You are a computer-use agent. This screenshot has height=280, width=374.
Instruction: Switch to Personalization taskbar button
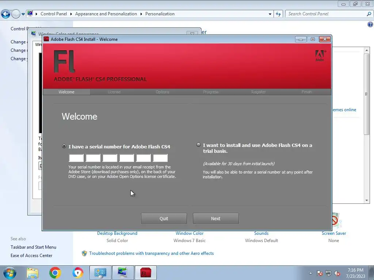coord(123,273)
